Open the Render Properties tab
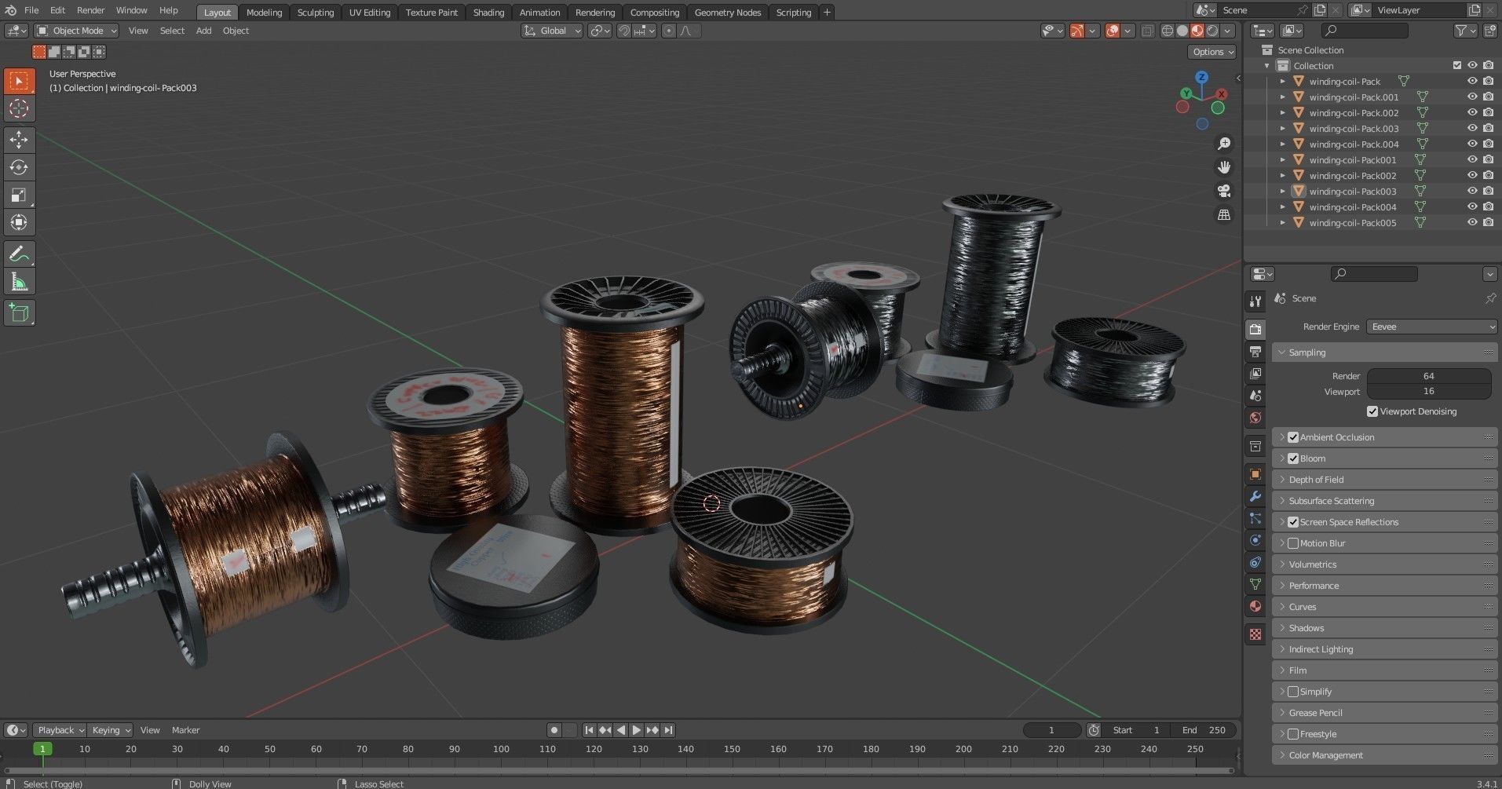The image size is (1502, 789). 1255,328
